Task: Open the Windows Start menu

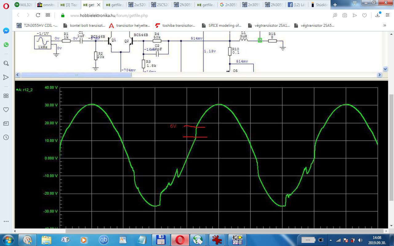Action: tap(8, 240)
